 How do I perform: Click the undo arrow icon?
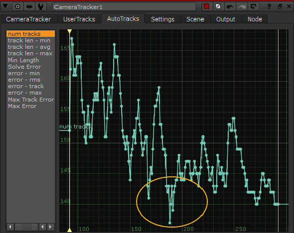(x=230, y=7)
